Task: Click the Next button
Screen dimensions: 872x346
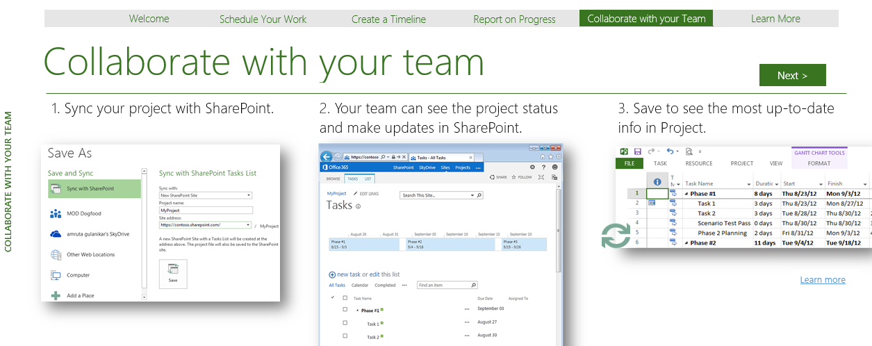Action: tap(792, 75)
